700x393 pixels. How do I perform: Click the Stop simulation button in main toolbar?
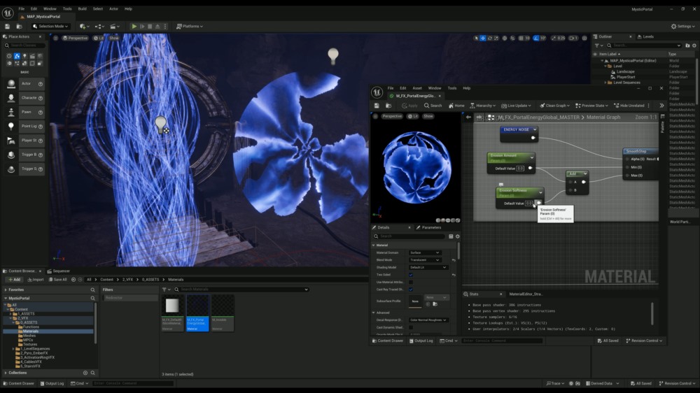coord(150,27)
